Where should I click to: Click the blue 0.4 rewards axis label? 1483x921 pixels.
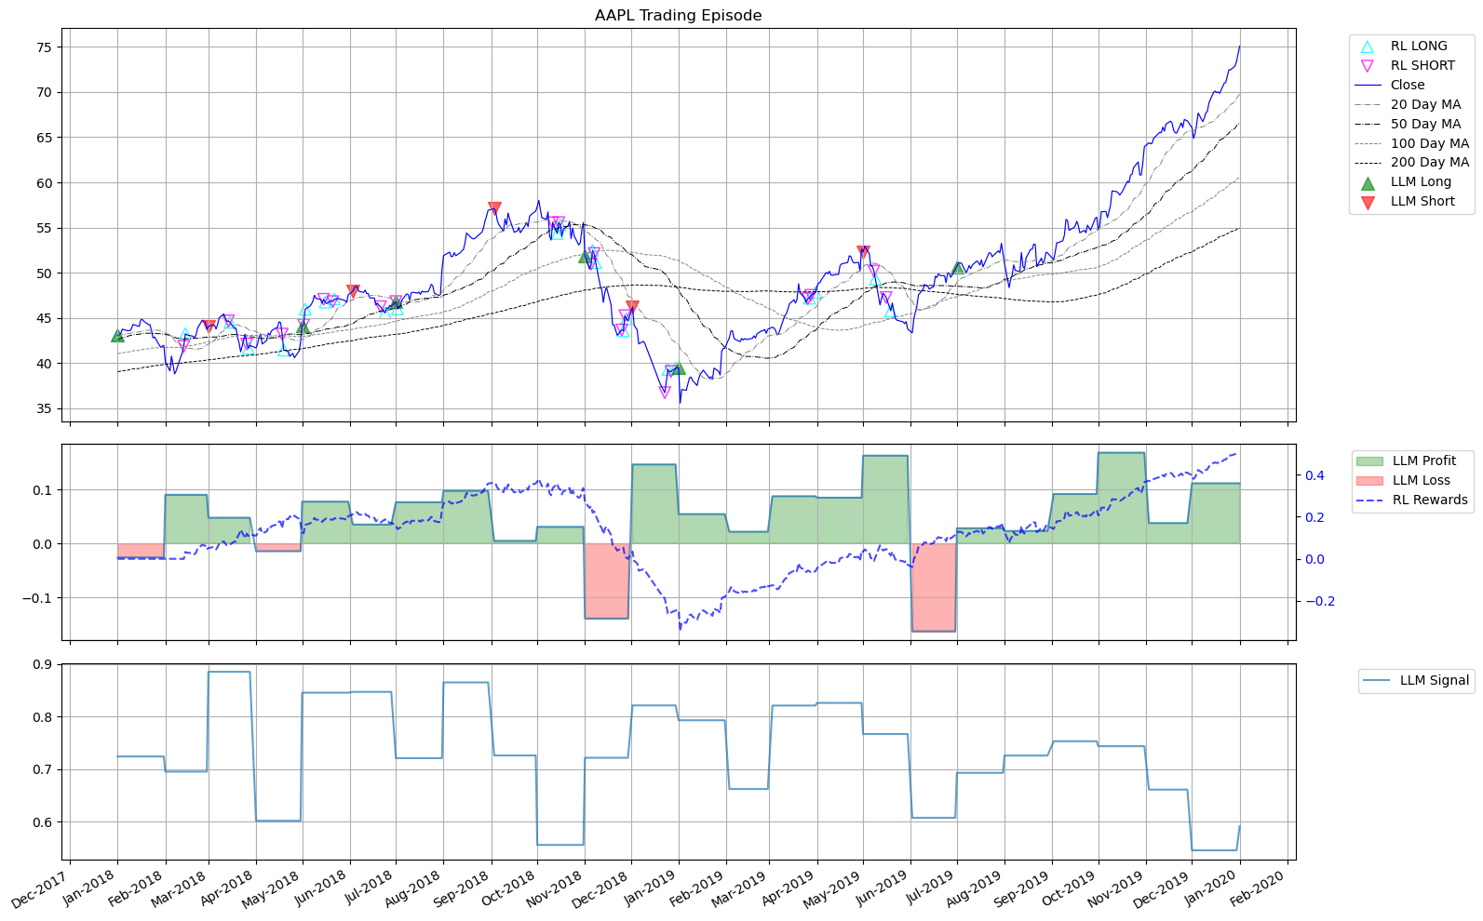point(1314,475)
